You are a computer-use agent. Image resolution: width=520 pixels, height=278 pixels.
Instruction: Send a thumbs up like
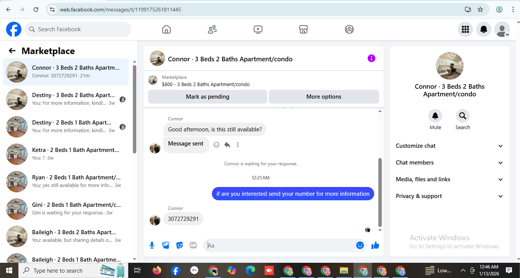(x=375, y=245)
